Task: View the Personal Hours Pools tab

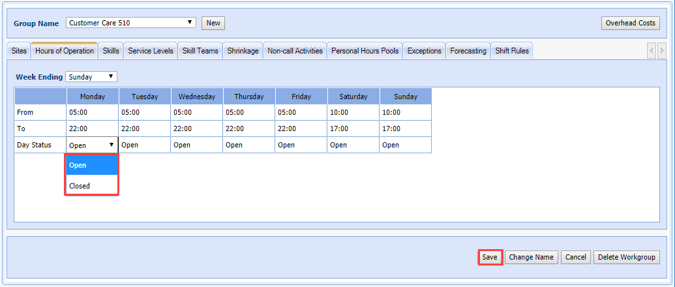Action: coord(365,51)
